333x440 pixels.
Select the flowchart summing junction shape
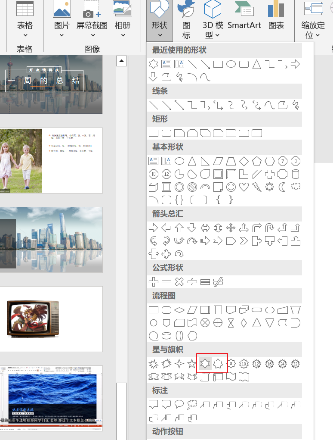coord(205,323)
